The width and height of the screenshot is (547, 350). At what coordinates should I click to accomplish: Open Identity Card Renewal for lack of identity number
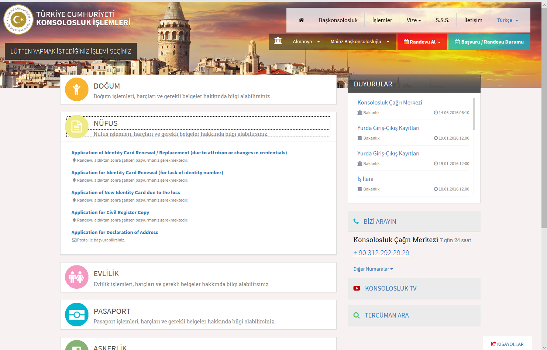[147, 172]
